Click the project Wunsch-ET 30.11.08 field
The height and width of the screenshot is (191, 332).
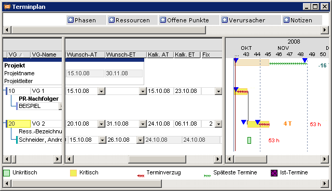pos(123,73)
